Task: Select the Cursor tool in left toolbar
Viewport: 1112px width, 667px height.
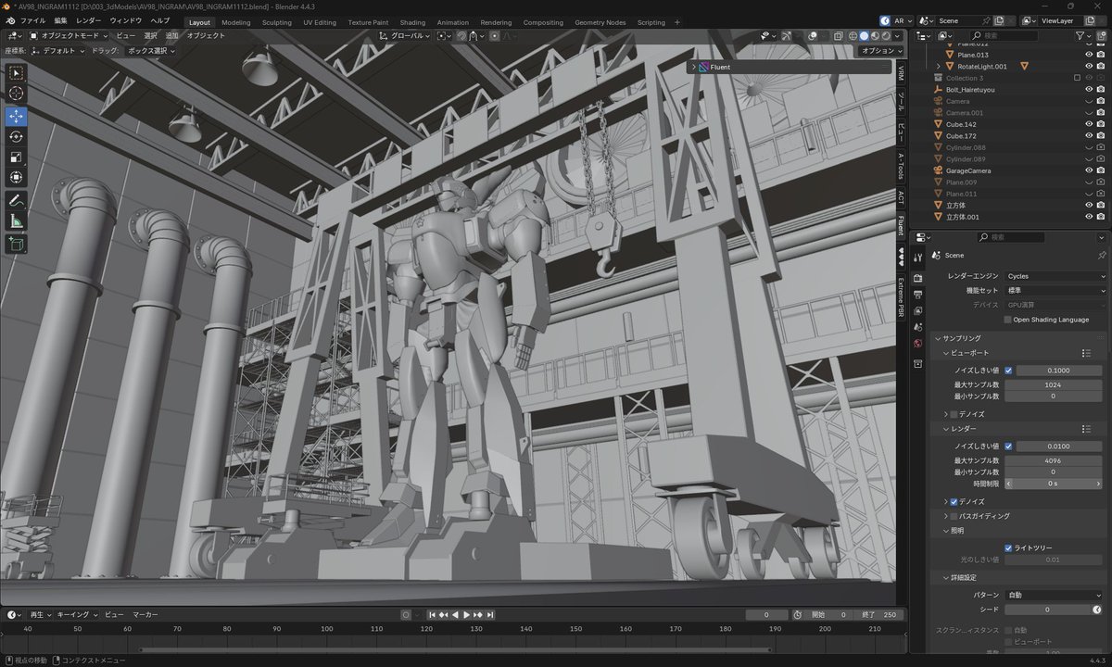Action: coord(17,94)
